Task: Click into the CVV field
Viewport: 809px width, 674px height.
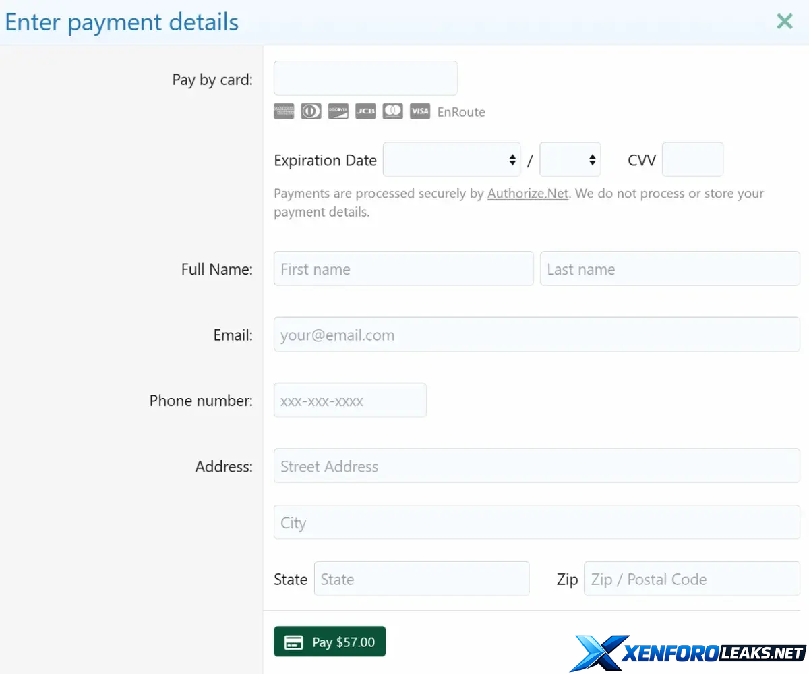Action: (x=692, y=160)
